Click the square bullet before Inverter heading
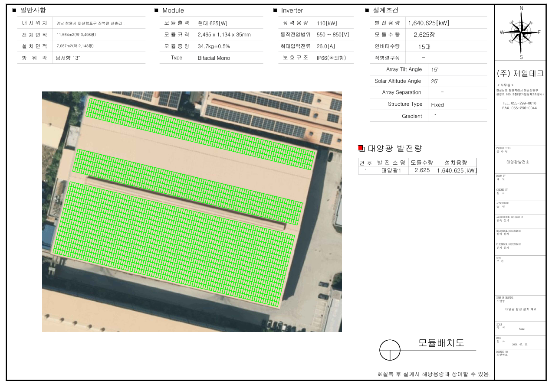Screen dimensions: 552x384 coord(275,10)
